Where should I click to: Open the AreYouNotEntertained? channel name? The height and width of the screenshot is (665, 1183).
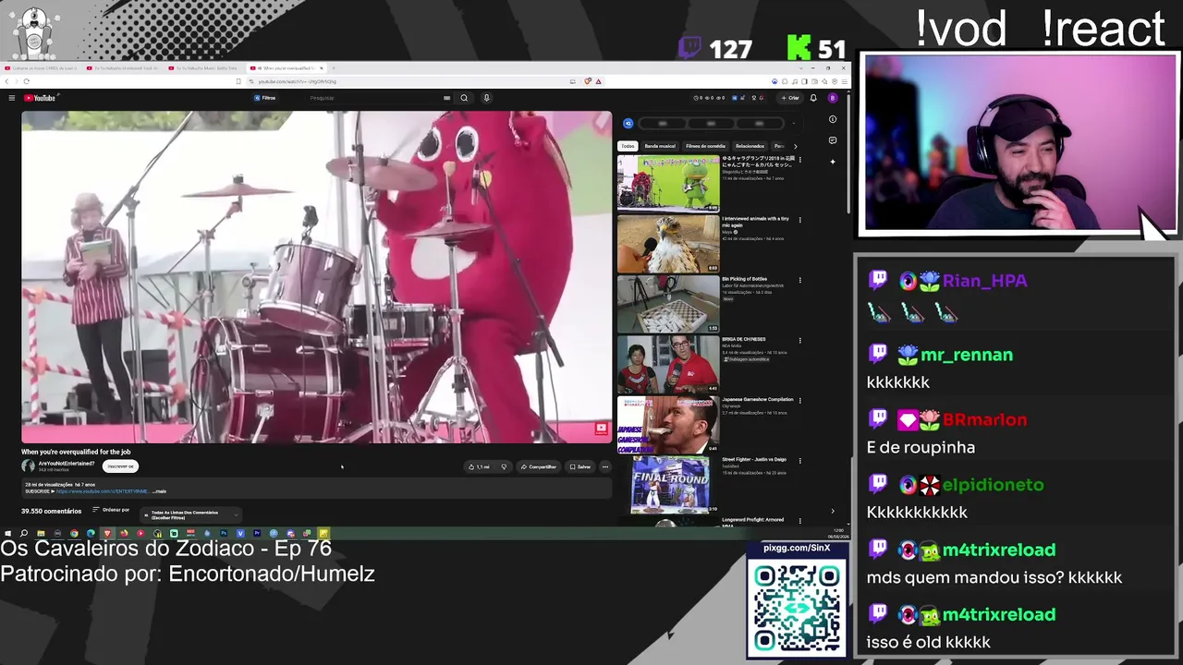pos(67,464)
